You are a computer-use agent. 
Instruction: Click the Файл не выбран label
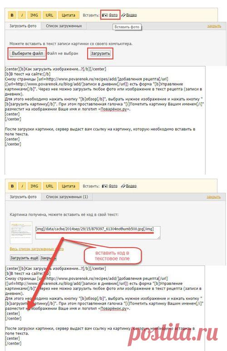pos(63,53)
